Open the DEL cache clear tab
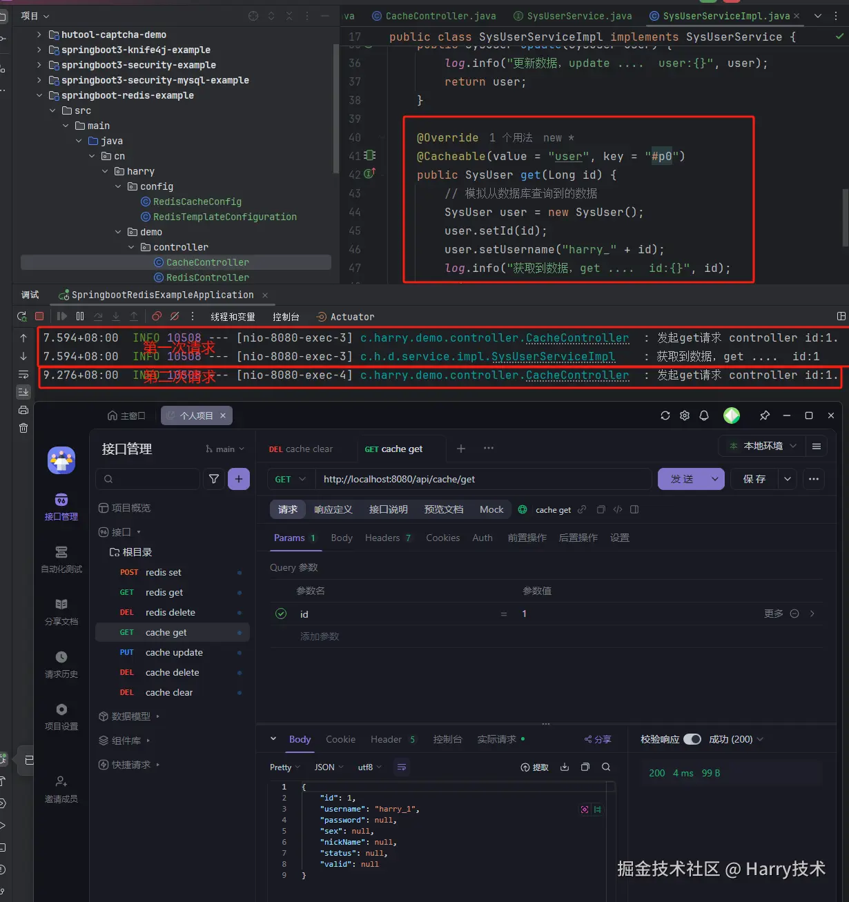Viewport: 849px width, 902px height. pos(301,449)
